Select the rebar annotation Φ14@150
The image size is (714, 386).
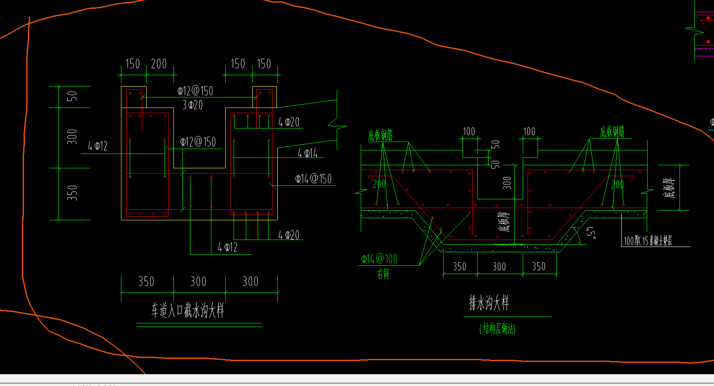click(x=313, y=179)
